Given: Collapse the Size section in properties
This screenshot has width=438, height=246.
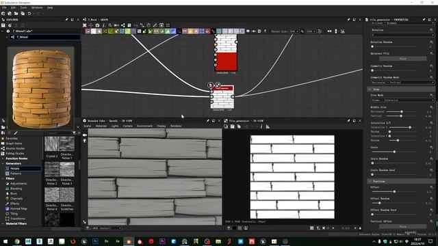Looking at the screenshot, I should point(370,90).
